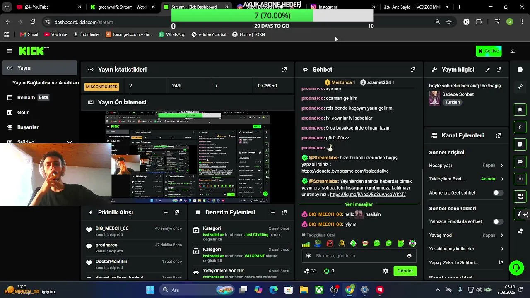Screen dimensions: 530x298
Task: Open the emoji picker in message box
Action: coord(410,256)
